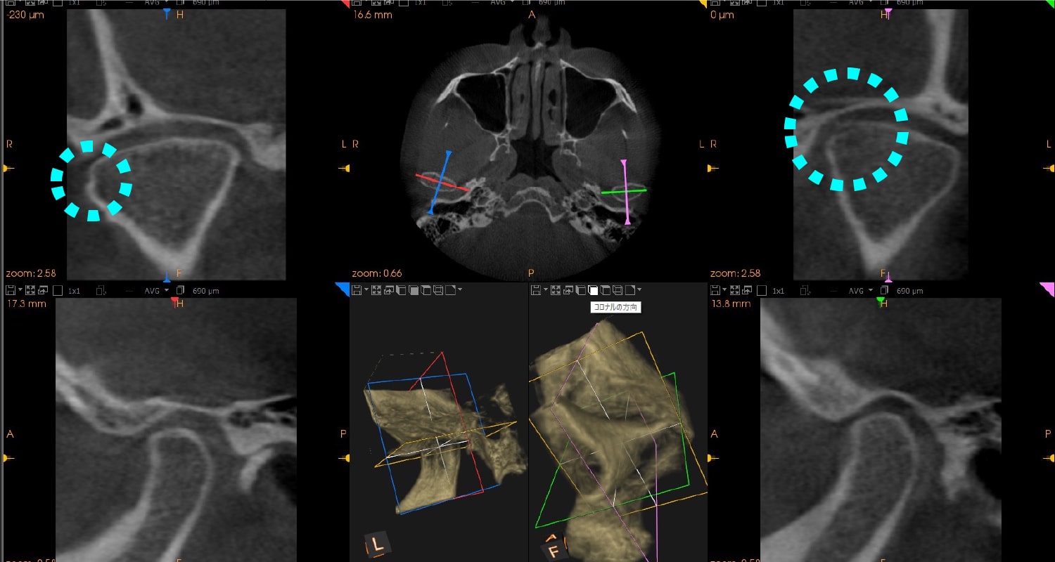Click the zoom: 2.58 label in the -230 µm view
The image size is (1055, 562).
tap(30, 273)
